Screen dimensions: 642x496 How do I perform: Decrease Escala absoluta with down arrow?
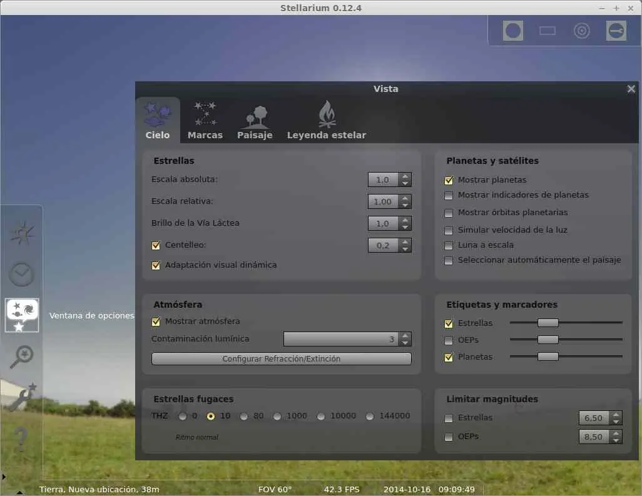(405, 183)
